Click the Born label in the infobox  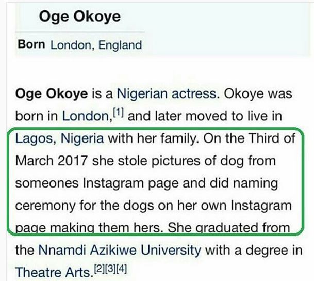[32, 44]
